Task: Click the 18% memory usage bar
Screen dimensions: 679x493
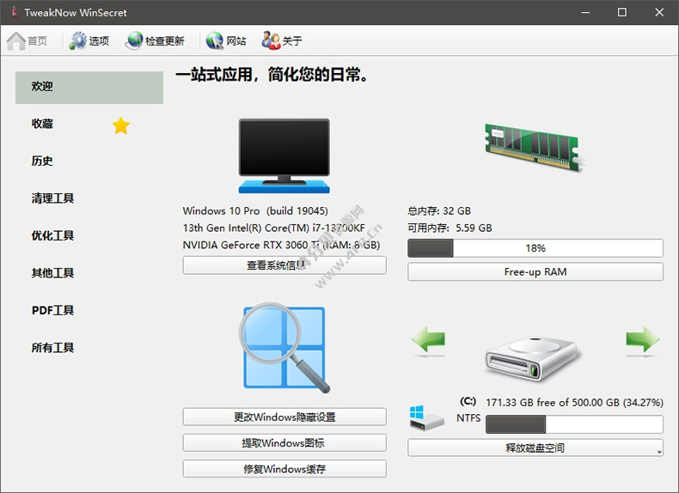Action: [x=535, y=248]
